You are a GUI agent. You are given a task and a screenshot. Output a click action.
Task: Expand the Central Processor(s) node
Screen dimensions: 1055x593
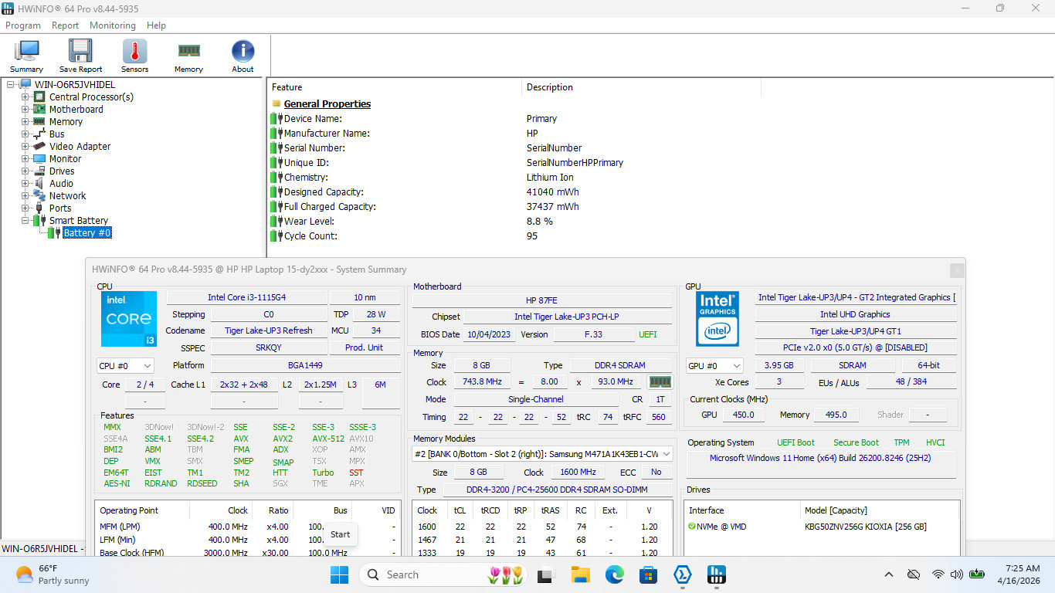25,97
